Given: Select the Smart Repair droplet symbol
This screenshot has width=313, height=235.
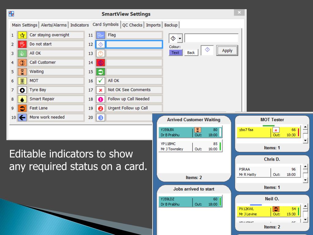Looking at the screenshot, I should [x=22, y=99].
